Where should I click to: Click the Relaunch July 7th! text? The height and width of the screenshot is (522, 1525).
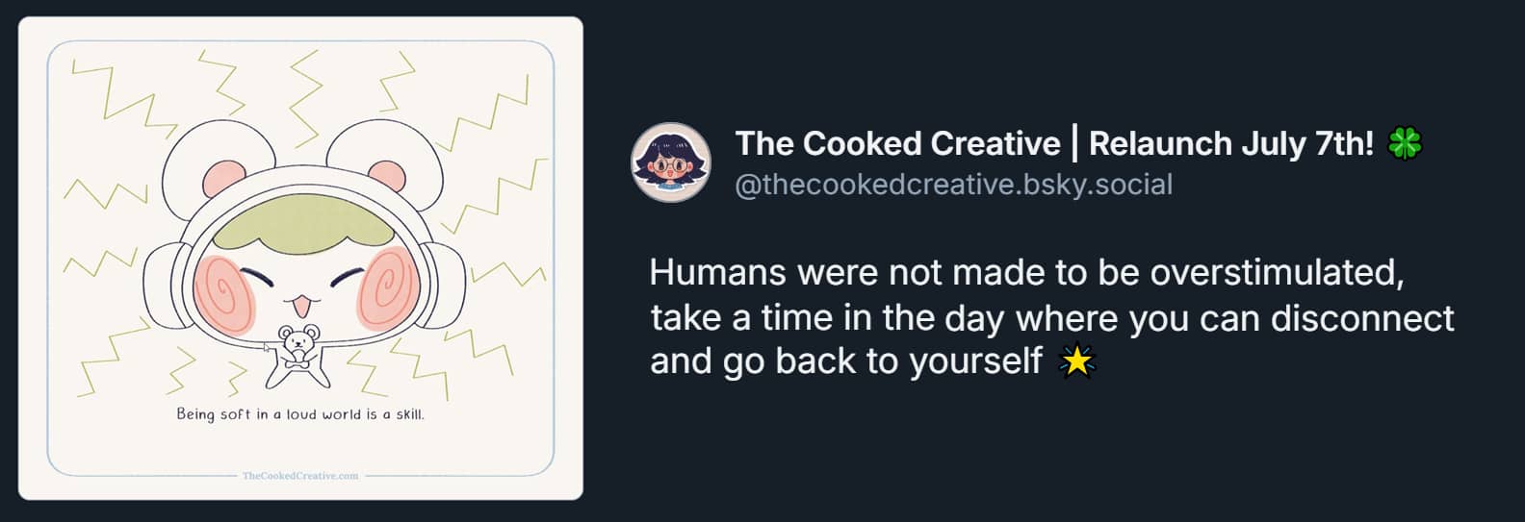tap(1231, 143)
